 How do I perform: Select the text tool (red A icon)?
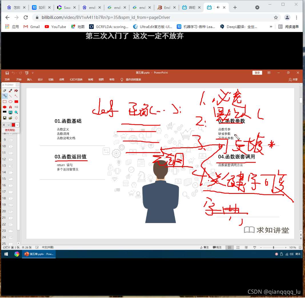(x=10, y=107)
